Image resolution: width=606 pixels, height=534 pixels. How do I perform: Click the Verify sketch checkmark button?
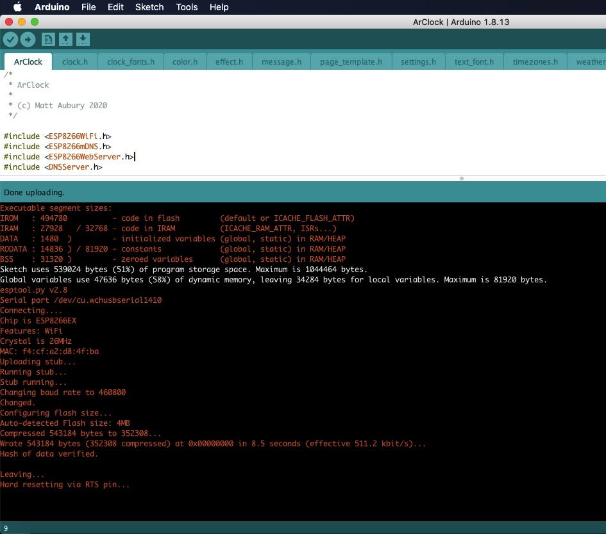pyautogui.click(x=10, y=39)
